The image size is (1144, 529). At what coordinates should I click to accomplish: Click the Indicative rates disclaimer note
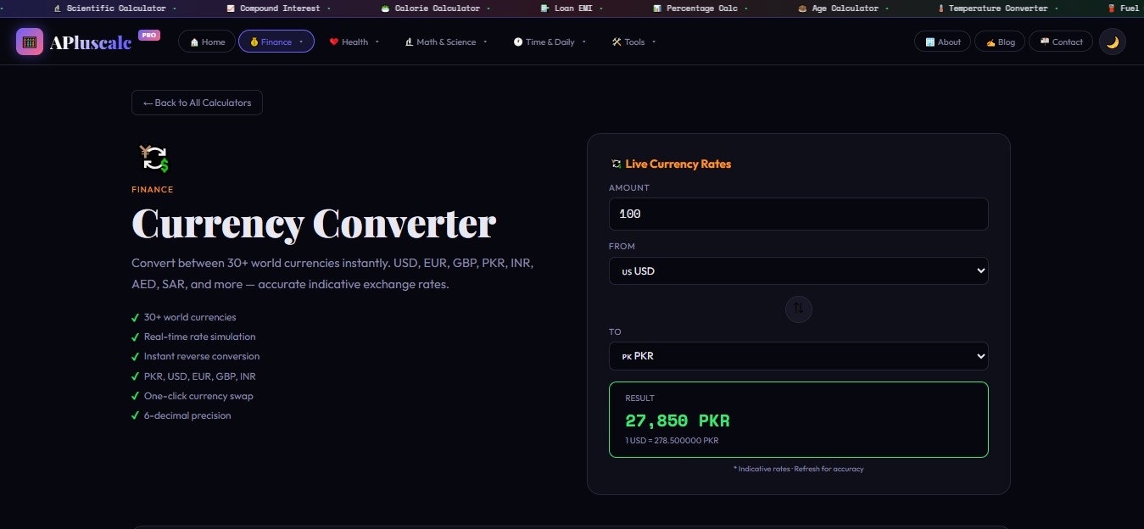tap(799, 469)
